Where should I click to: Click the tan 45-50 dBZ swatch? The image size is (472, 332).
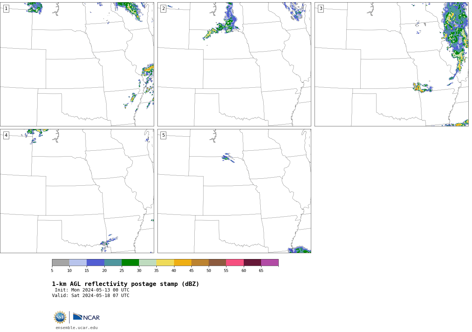click(200, 262)
